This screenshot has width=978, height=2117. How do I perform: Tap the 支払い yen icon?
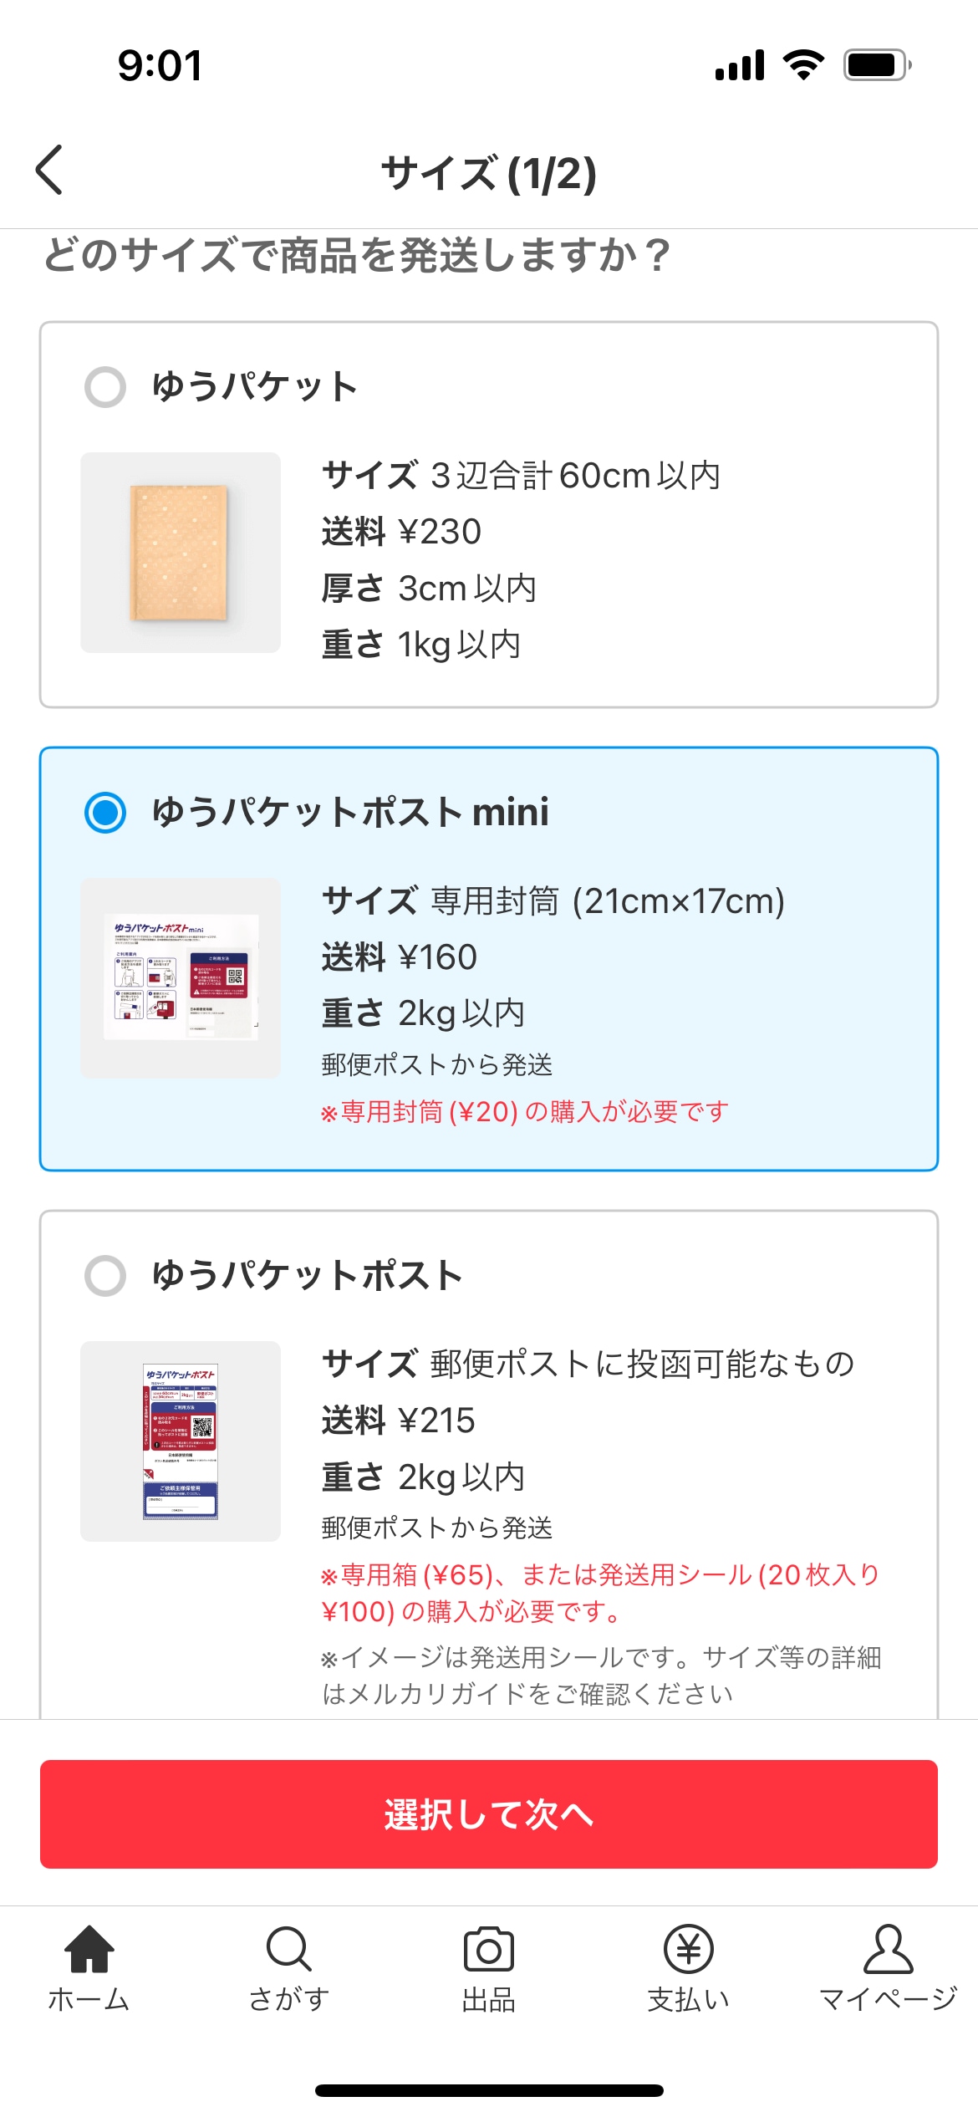(688, 1948)
